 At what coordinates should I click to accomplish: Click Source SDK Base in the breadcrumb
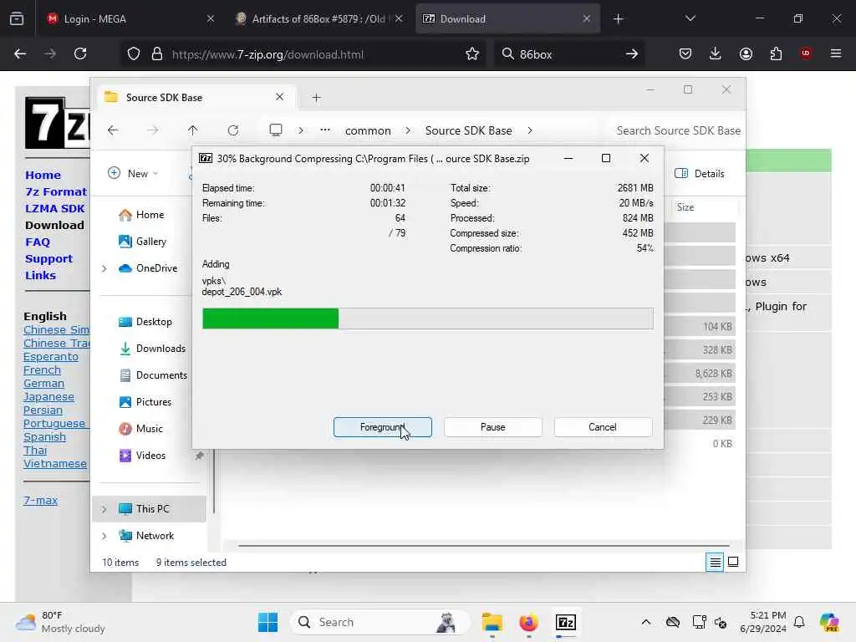click(x=468, y=131)
